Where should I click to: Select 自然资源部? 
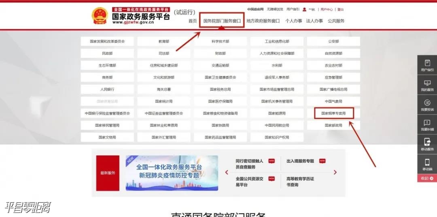(x=333, y=53)
